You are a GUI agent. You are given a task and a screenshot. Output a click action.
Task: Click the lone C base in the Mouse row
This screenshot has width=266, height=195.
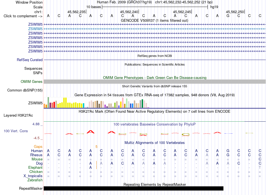click(260, 159)
